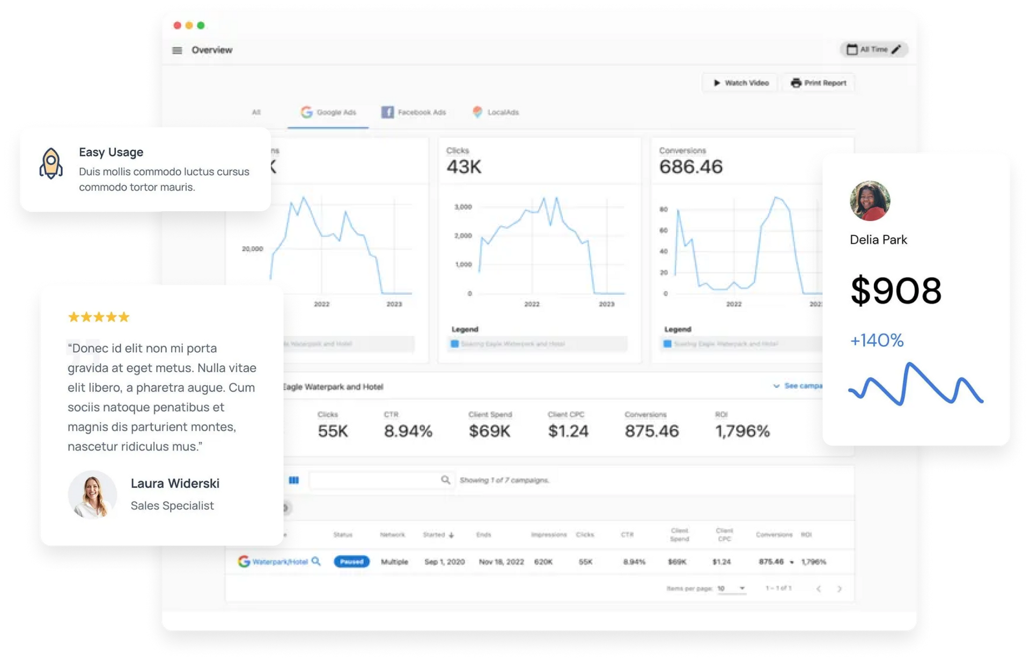This screenshot has width=1030, height=662.
Task: Click the sort arrow on the Started column
Action: pyautogui.click(x=451, y=535)
